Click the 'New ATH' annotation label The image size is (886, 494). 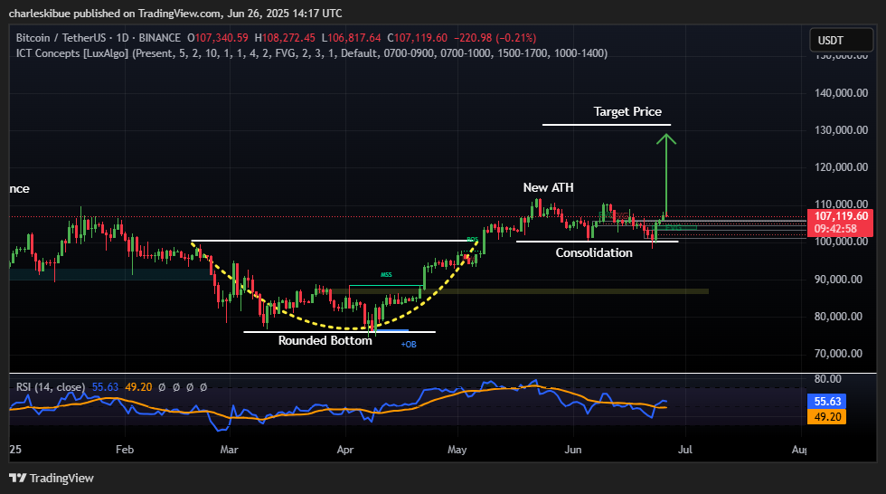548,187
